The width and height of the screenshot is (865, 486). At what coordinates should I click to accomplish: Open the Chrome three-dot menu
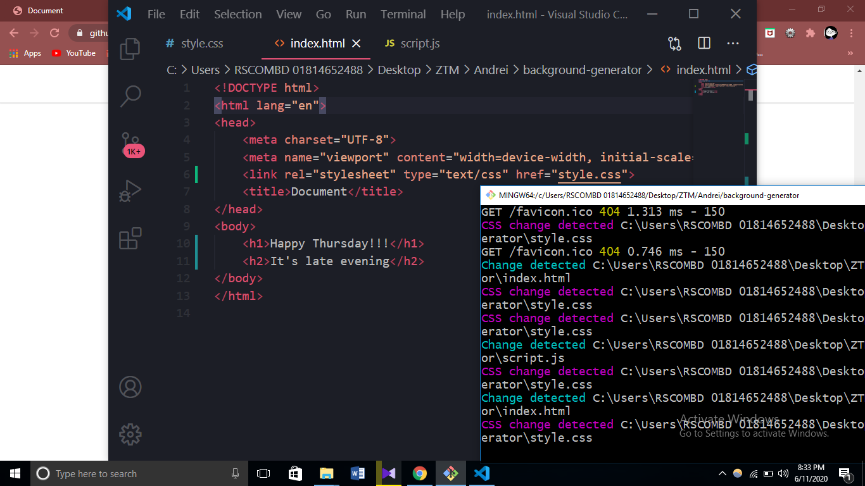[850, 33]
